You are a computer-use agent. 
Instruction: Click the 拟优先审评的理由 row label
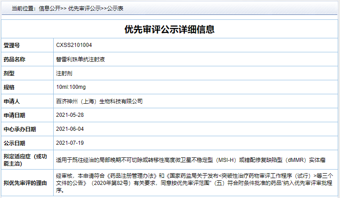point(25,183)
